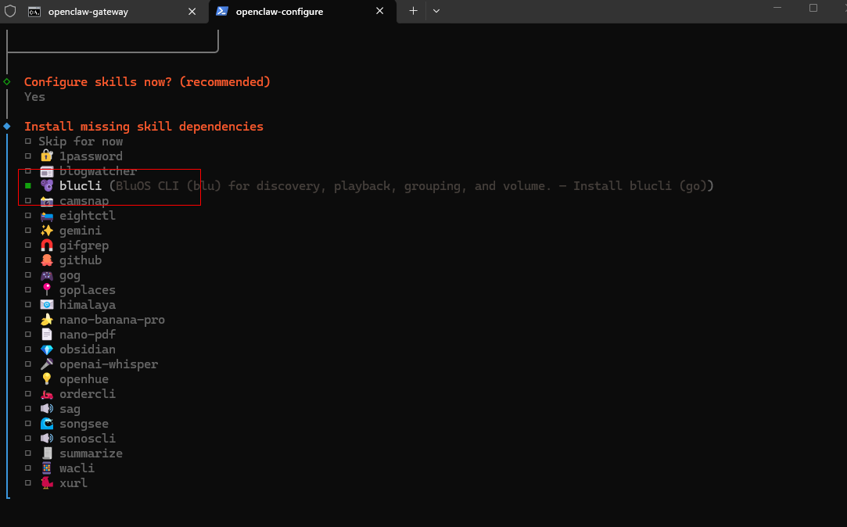Select the sag skill label

click(70, 409)
